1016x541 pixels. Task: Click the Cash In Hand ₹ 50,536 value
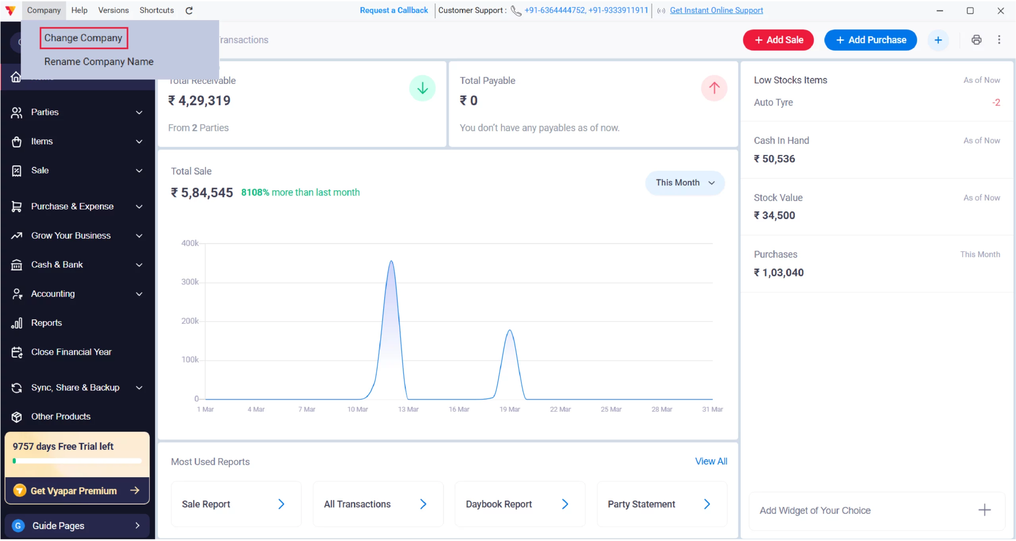click(774, 159)
